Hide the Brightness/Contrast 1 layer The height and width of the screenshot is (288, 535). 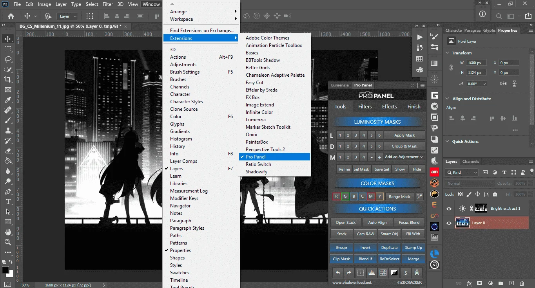click(x=449, y=209)
